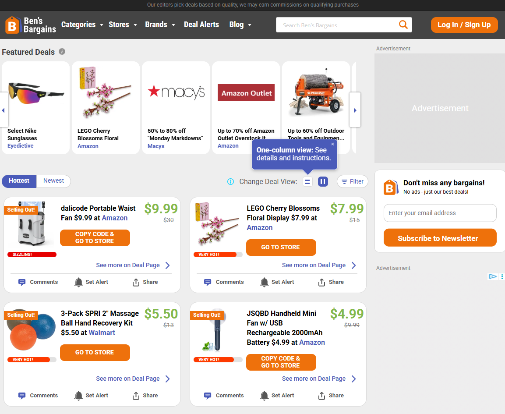
Task: Open the Blog menu item
Action: [x=240, y=25]
